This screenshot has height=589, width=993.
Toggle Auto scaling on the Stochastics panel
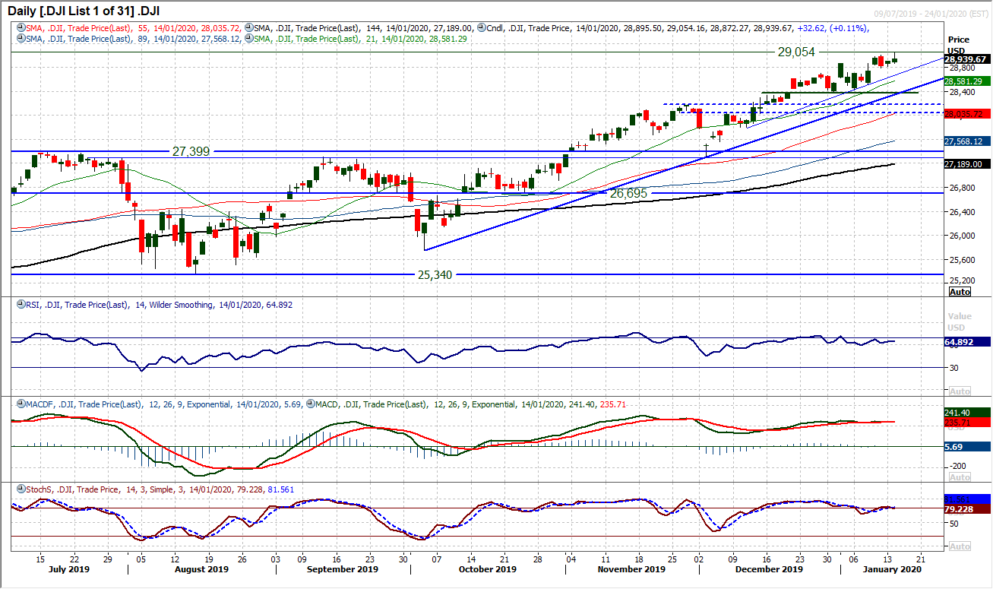point(960,546)
